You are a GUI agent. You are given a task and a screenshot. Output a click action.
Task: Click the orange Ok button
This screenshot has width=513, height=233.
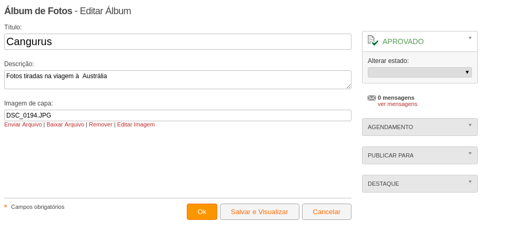click(x=202, y=212)
